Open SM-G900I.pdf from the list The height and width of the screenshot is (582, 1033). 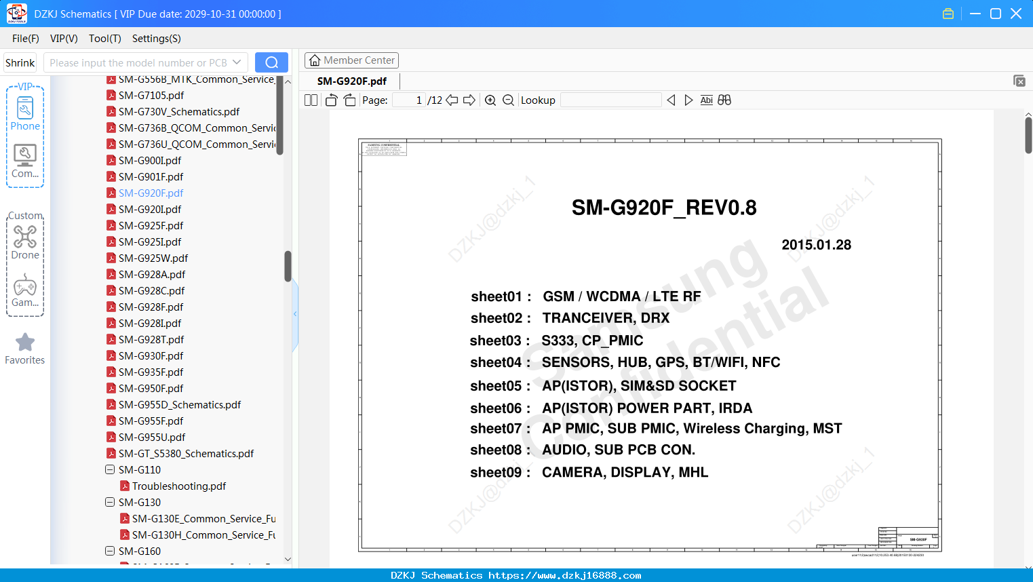pyautogui.click(x=149, y=160)
